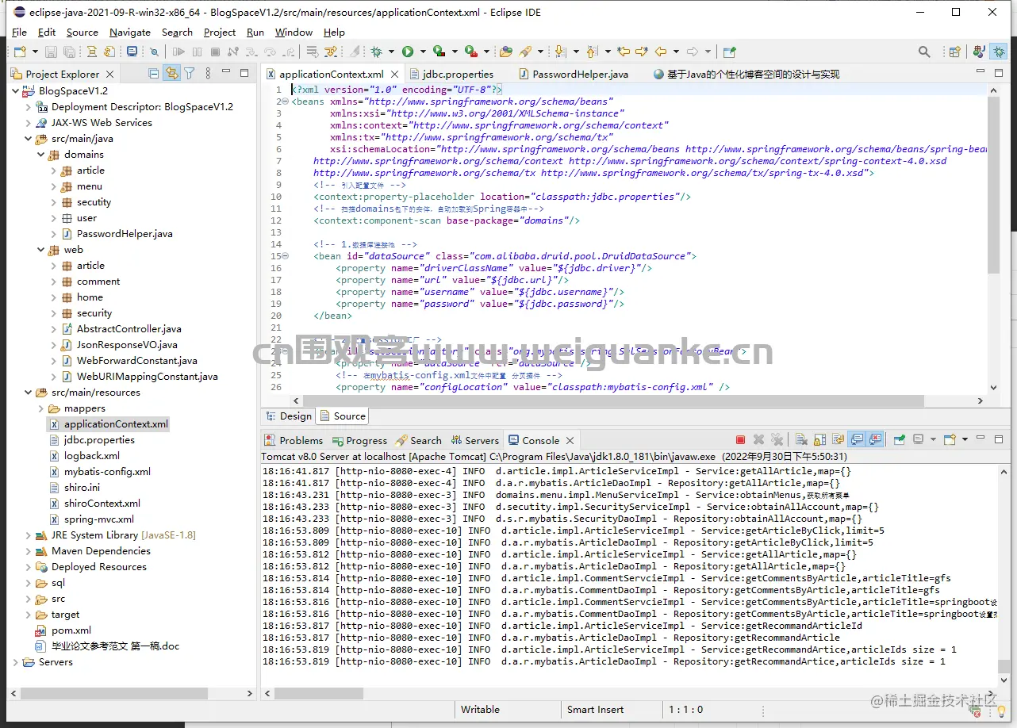This screenshot has height=728, width=1017.
Task: Open the Project Explorer filter icon
Action: (190, 74)
